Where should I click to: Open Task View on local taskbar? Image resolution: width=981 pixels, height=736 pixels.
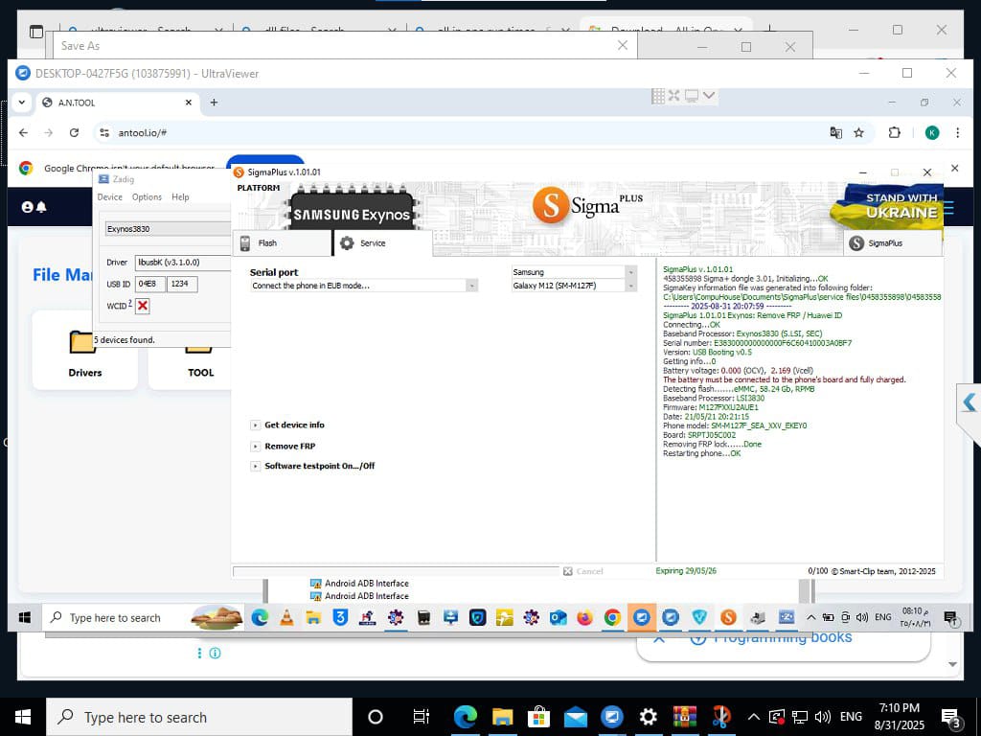[422, 717]
